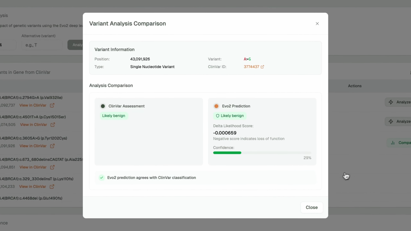Click the c.4468del (p.Glu1490fs) variant row
Image resolution: width=411 pixels, height=231 pixels.
31,198
